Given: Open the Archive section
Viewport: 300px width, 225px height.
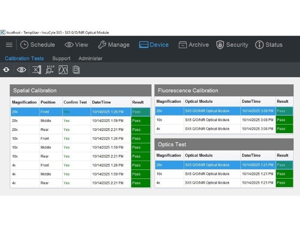Looking at the screenshot, I should 193,45.
